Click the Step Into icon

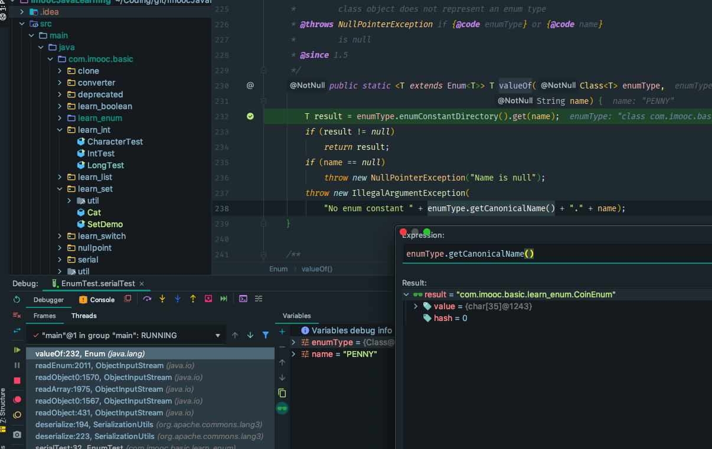coord(162,299)
